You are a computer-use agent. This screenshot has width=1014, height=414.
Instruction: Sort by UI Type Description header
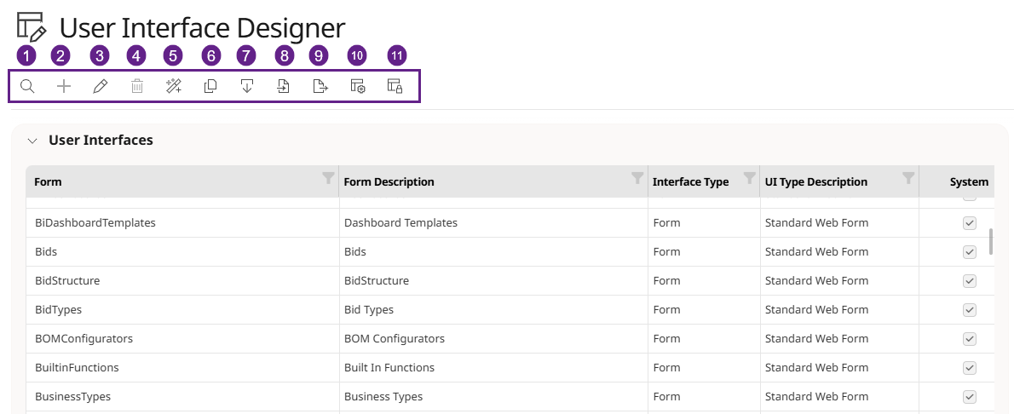(816, 181)
